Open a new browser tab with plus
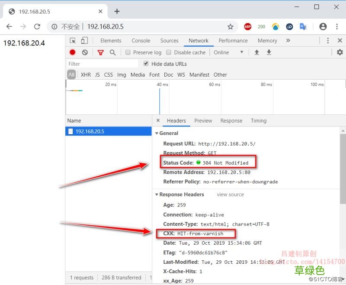The image size is (346, 285). [117, 11]
